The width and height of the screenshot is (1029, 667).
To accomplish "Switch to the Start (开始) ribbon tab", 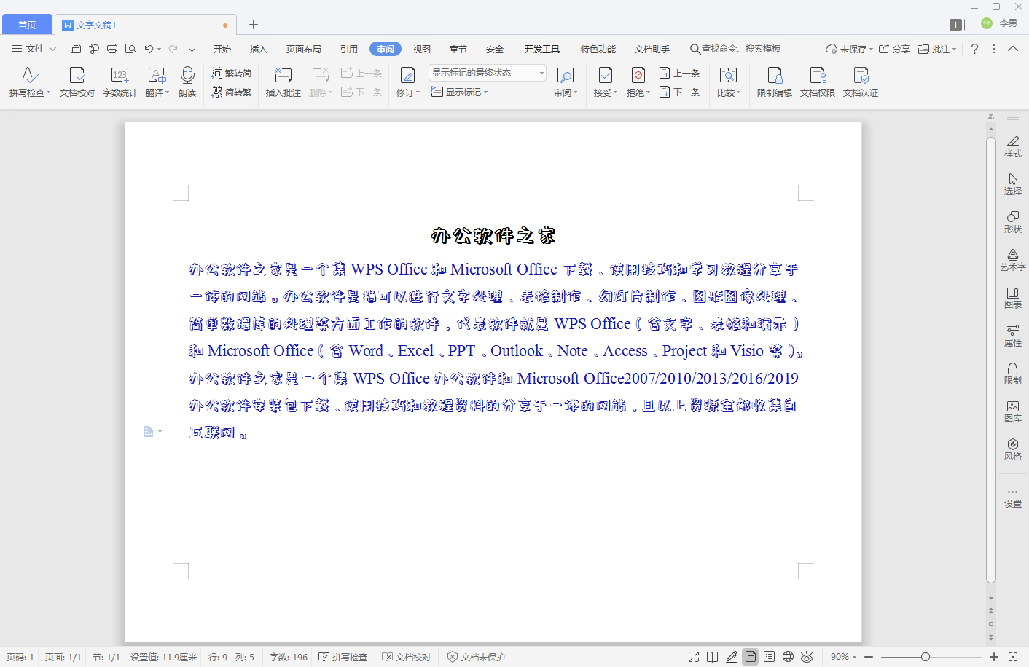I will coord(222,49).
